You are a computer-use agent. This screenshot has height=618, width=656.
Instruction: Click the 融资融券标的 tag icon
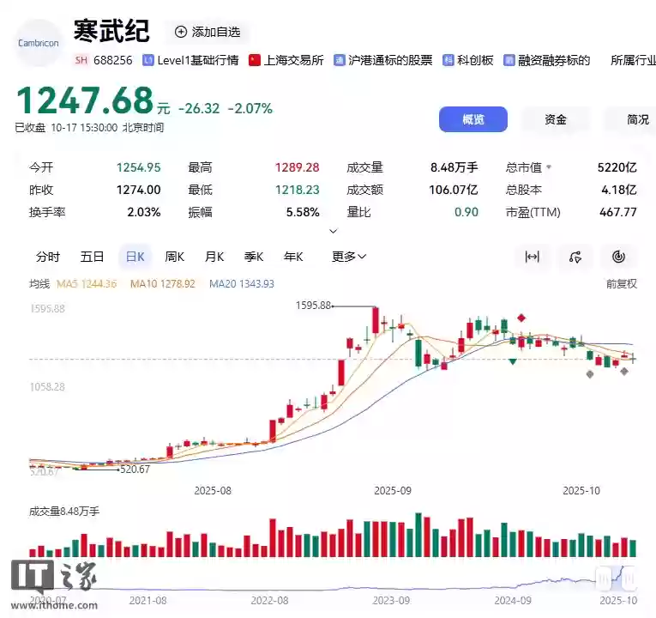click(x=509, y=61)
